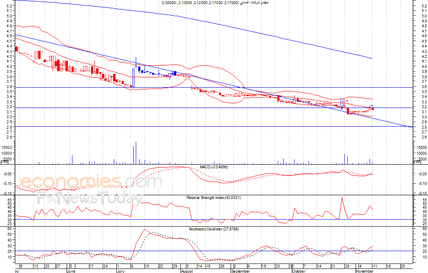The image size is (428, 273).
Task: Click the '21' date label on time axis
Action: (x=333, y=266)
